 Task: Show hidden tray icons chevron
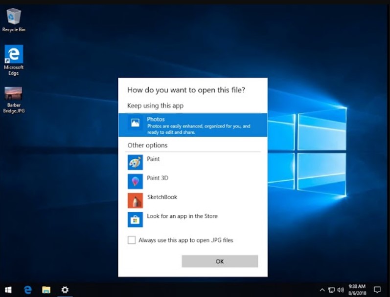pos(322,290)
